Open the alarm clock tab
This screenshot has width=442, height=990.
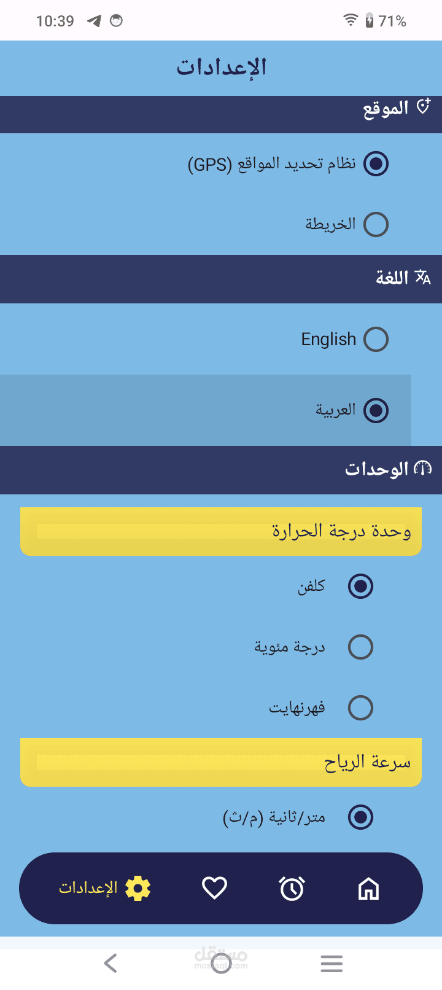coord(292,888)
